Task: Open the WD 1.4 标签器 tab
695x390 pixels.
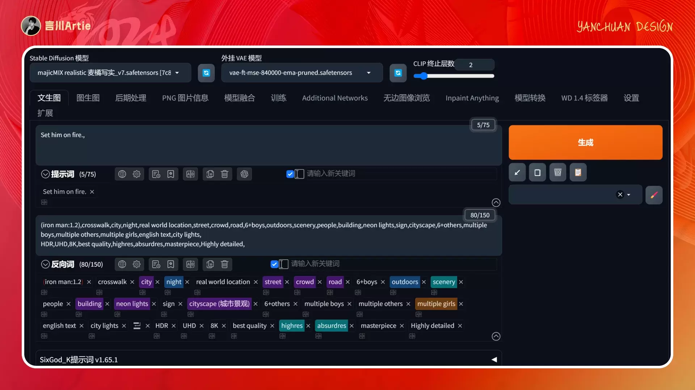Action: click(x=584, y=98)
